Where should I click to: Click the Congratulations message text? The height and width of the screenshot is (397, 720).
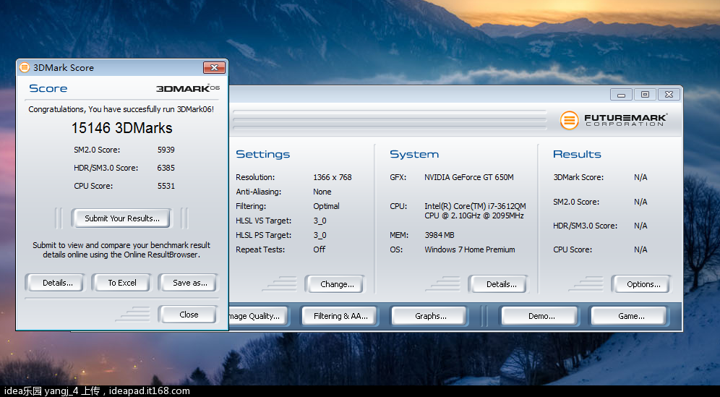coord(121,109)
